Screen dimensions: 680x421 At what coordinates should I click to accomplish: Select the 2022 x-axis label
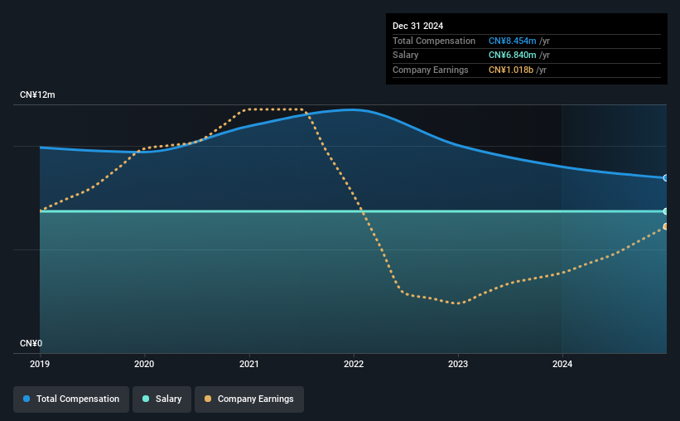pyautogui.click(x=354, y=364)
